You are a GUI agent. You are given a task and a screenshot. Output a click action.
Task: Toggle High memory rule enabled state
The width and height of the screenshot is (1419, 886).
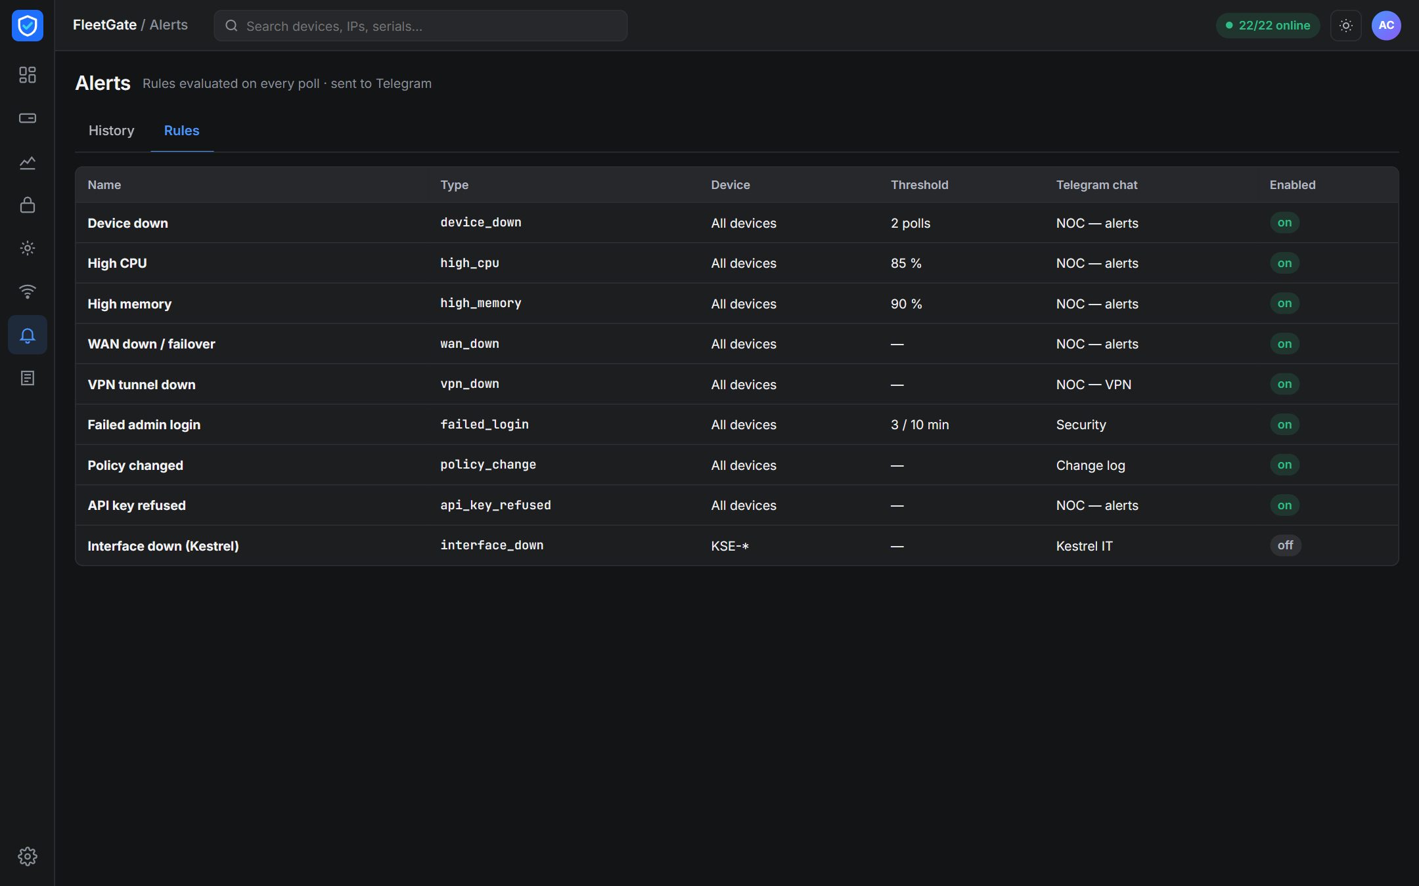(x=1284, y=303)
